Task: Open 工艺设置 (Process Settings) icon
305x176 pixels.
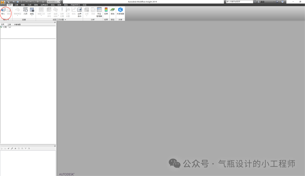Action: [68, 12]
